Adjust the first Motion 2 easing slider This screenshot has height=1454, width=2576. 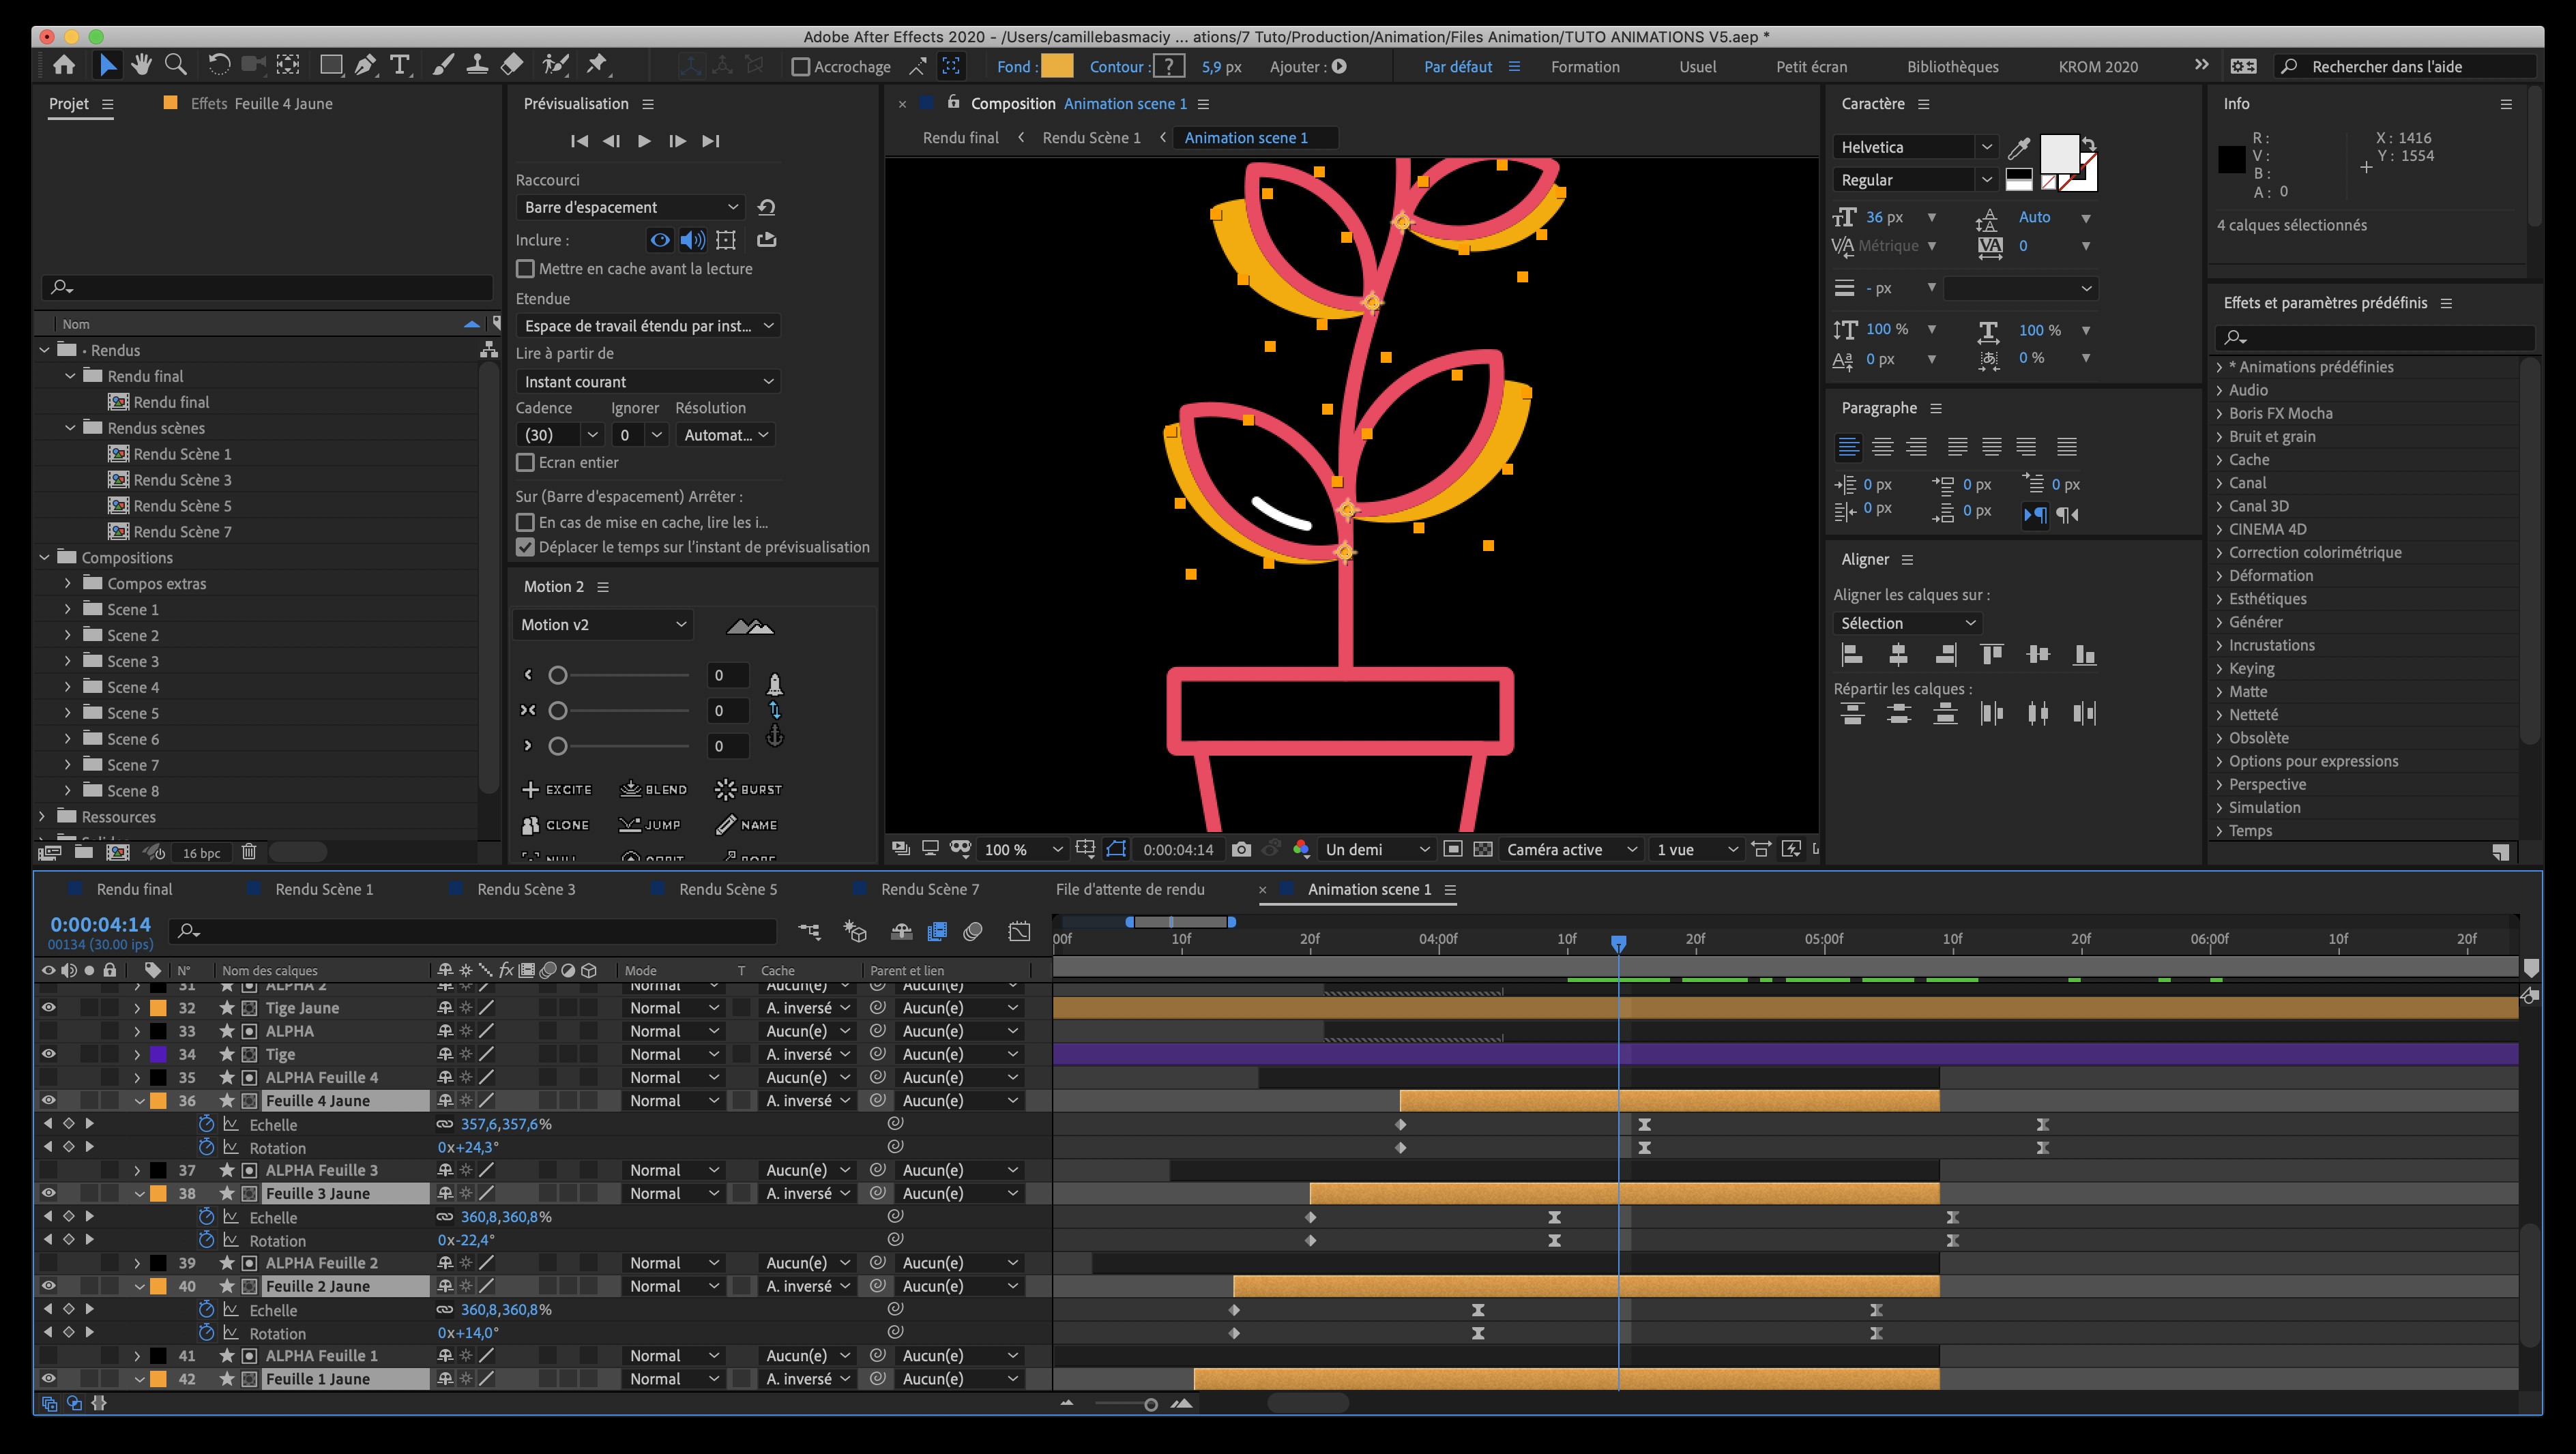(x=558, y=675)
